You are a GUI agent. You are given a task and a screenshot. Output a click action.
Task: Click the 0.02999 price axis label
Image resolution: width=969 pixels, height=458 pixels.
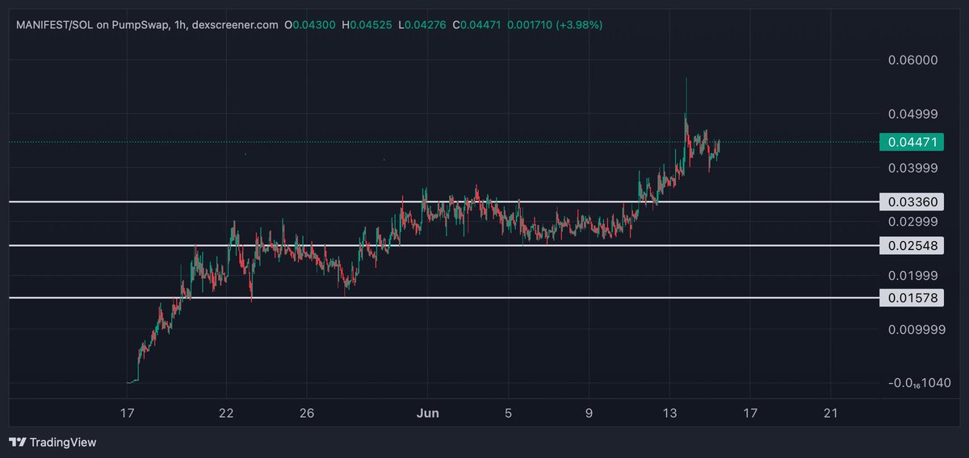[x=912, y=222]
